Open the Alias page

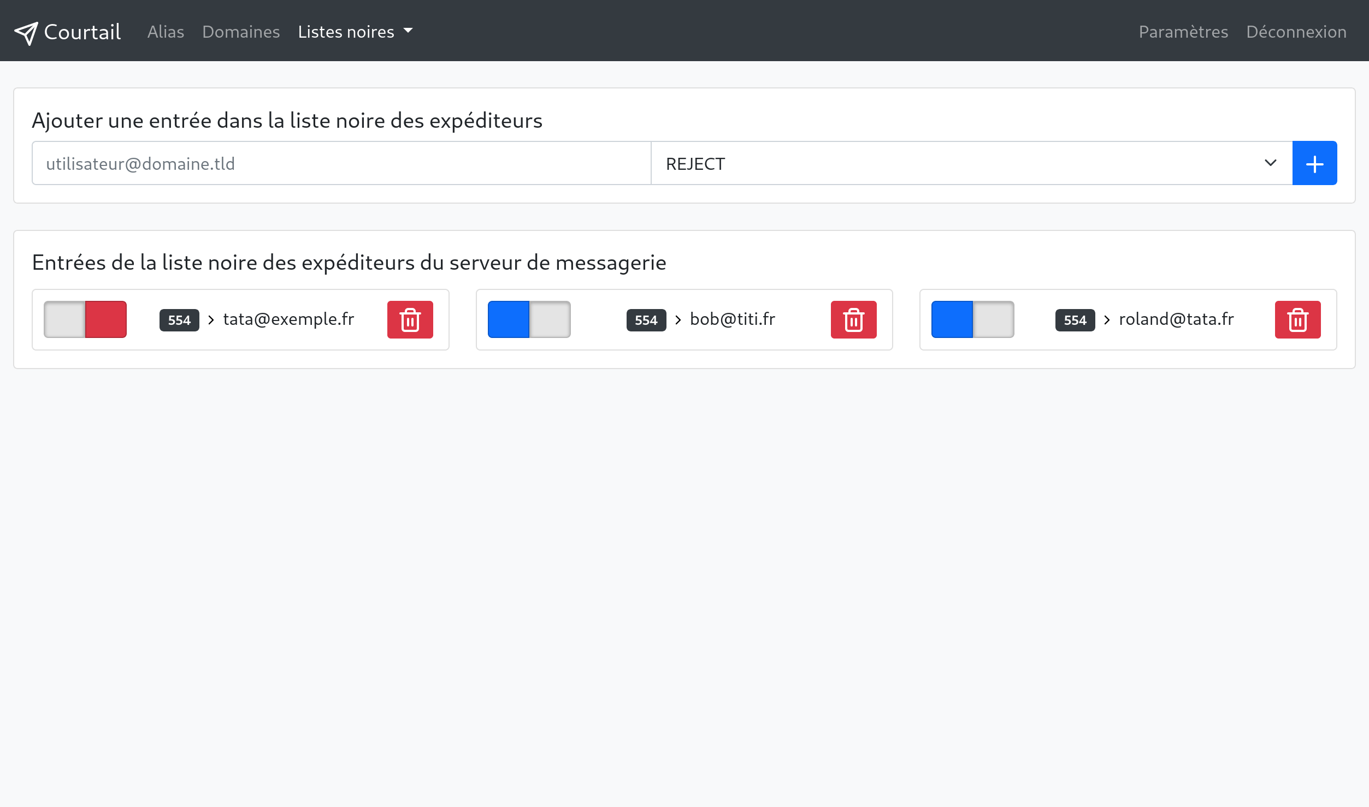point(166,32)
